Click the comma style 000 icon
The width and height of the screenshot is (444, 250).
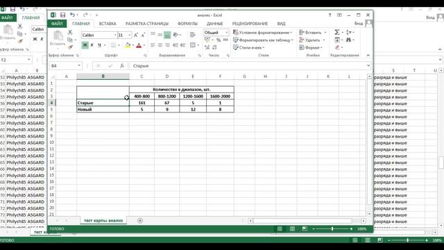pos(225,40)
